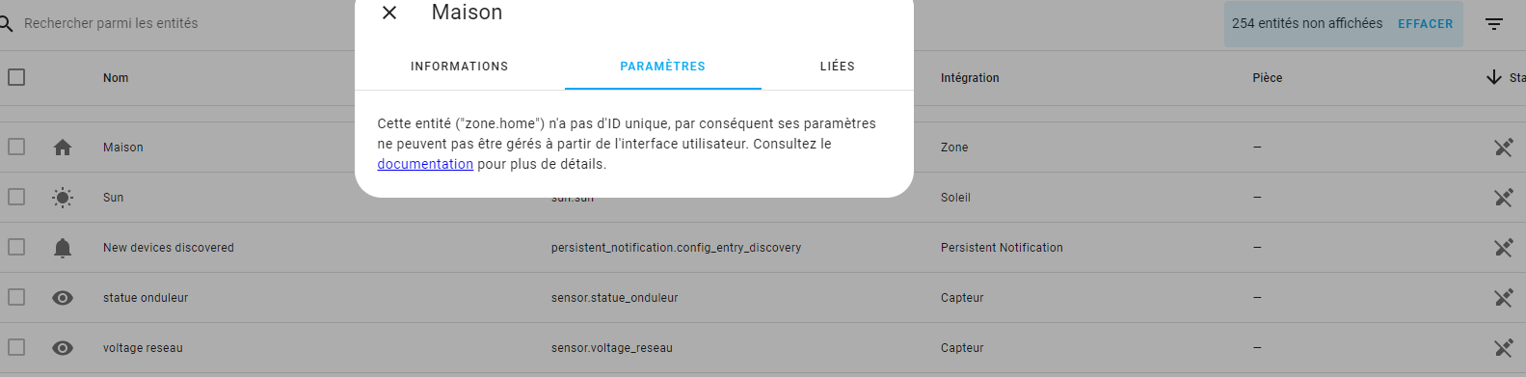Click the search magnifier icon
Viewport: 1526px width, 377px height.
(x=6, y=23)
